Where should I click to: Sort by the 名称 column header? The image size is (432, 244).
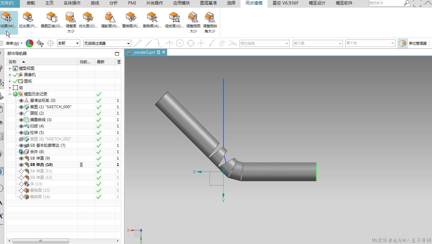(42, 62)
